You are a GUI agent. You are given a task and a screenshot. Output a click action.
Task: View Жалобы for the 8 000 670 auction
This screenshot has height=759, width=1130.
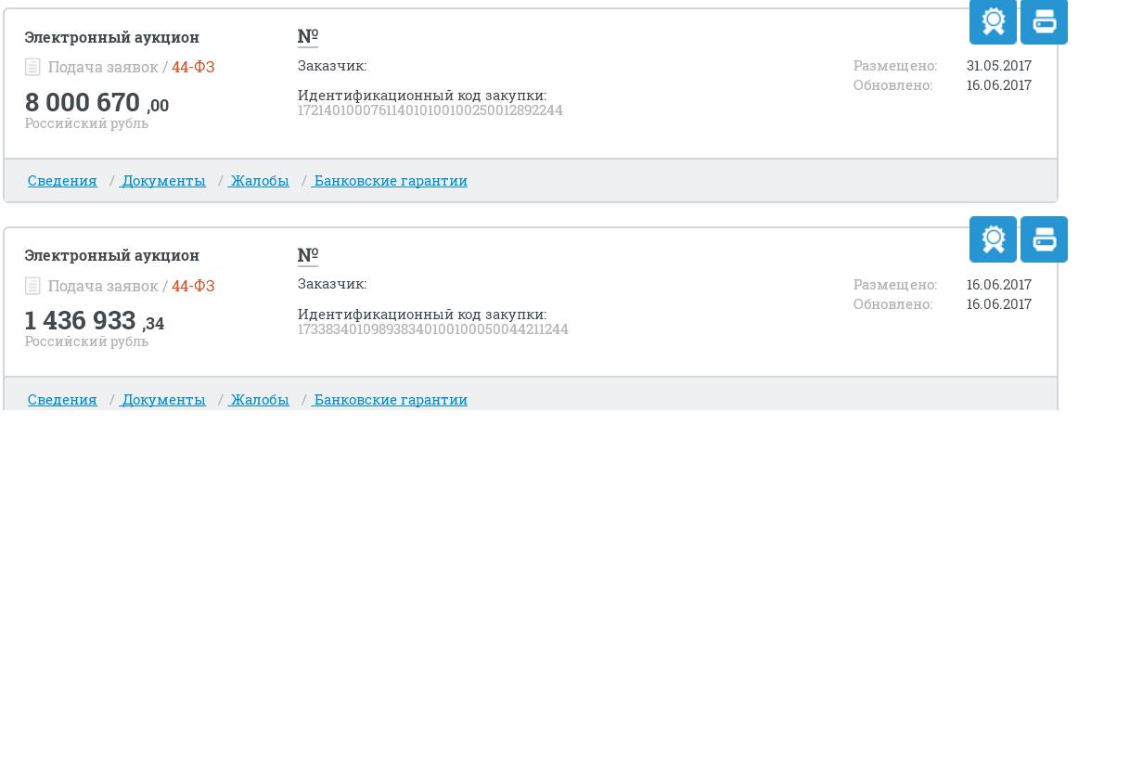click(x=260, y=181)
